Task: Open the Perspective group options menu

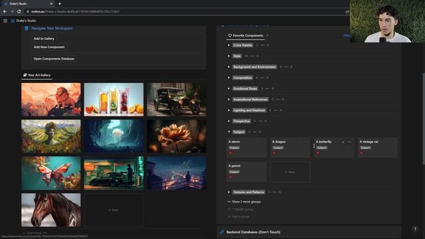Action: point(260,121)
